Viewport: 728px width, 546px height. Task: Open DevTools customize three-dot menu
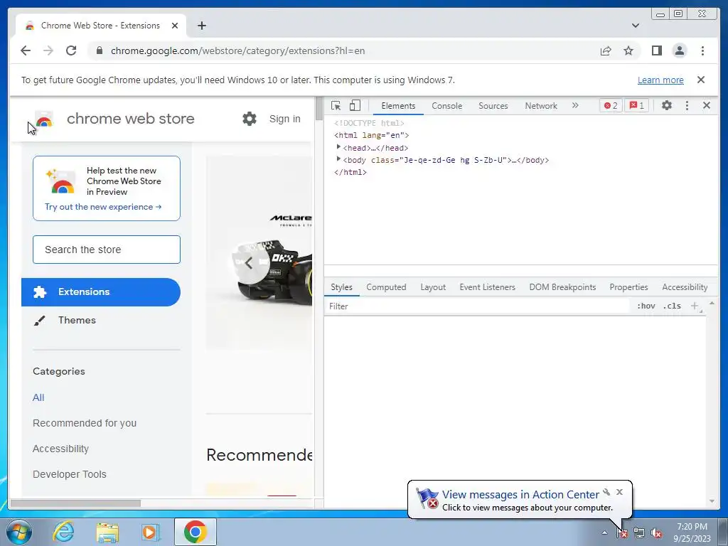[x=687, y=105]
